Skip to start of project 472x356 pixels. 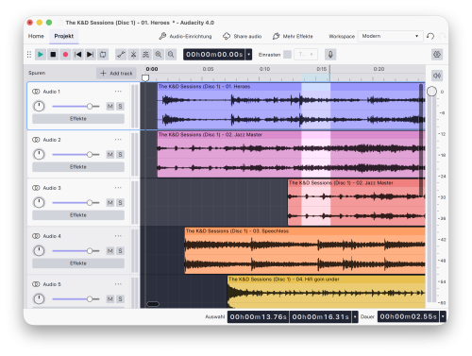77,55
